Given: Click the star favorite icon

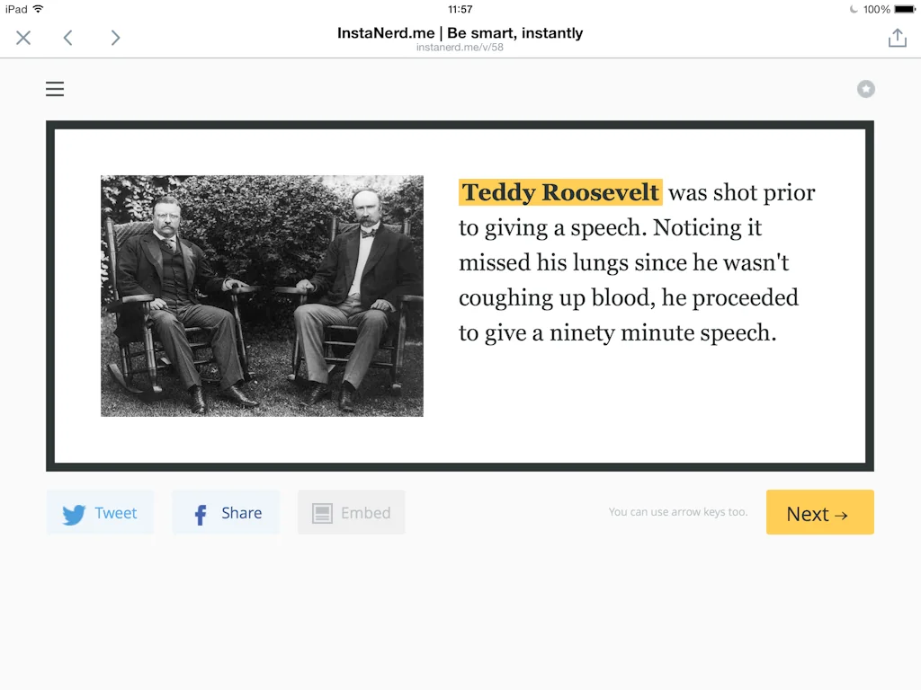Looking at the screenshot, I should pos(865,89).
